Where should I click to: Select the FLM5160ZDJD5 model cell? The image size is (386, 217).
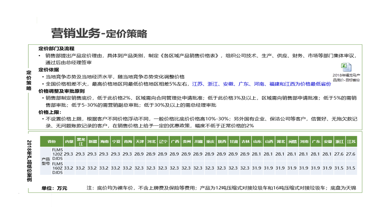[x=57, y=168]
